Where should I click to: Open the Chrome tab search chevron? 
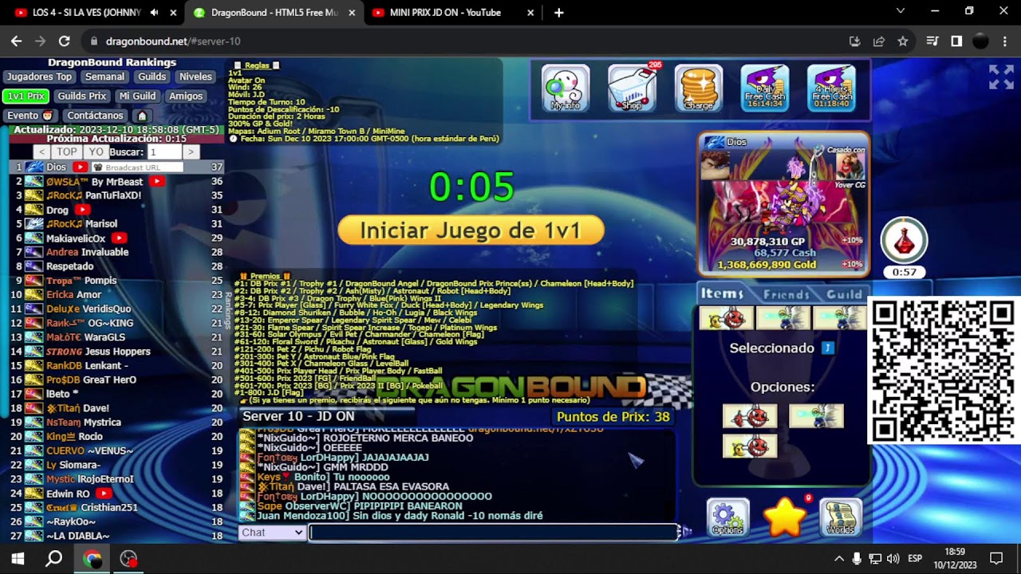click(x=901, y=11)
